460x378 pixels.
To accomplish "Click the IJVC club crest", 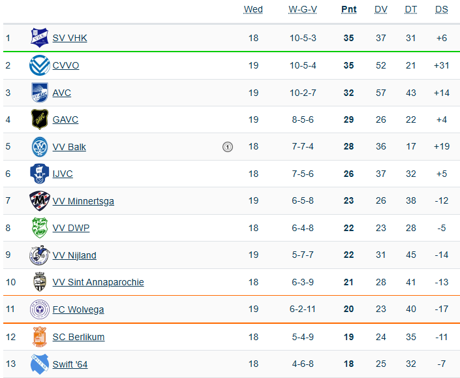I will pyautogui.click(x=40, y=174).
